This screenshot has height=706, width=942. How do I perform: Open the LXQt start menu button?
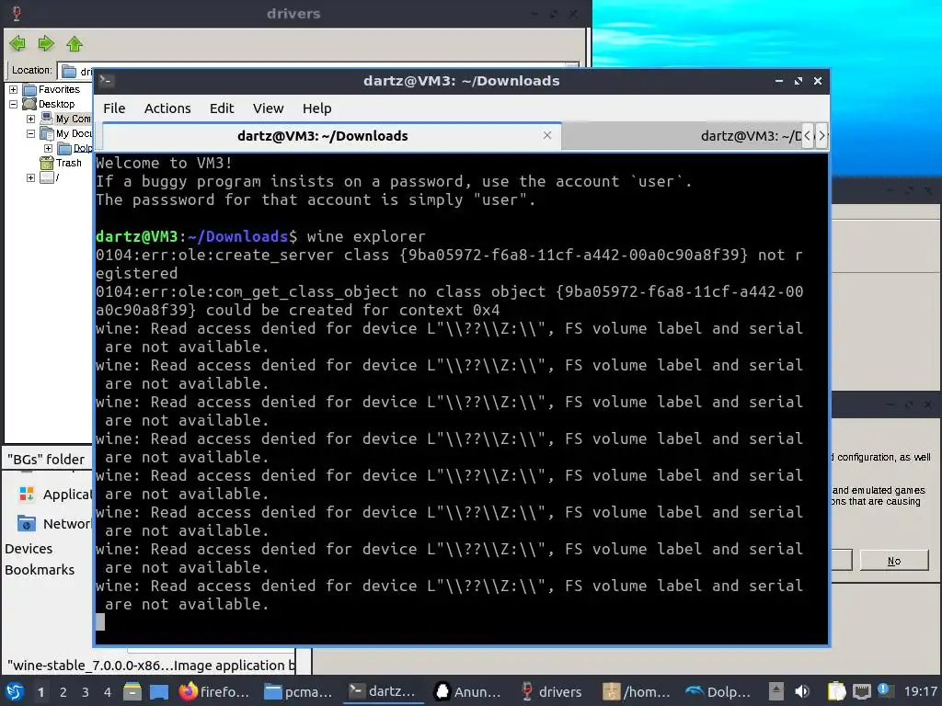click(15, 691)
